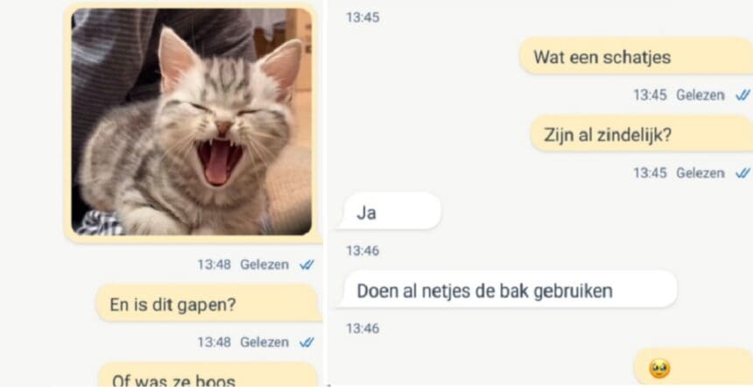Click the 13:46 timestamp below 'Ja'
This screenshot has height=387, width=753.
pos(362,250)
